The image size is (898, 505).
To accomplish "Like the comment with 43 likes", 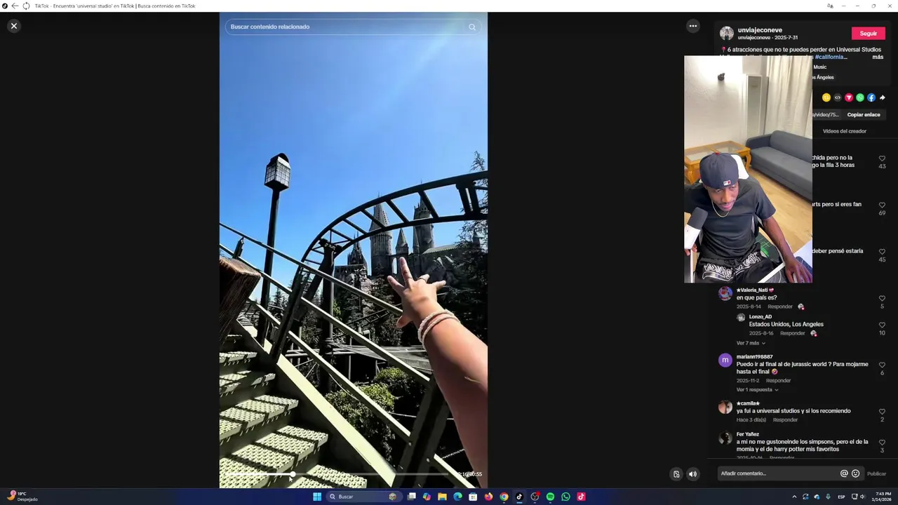I will [x=882, y=159].
